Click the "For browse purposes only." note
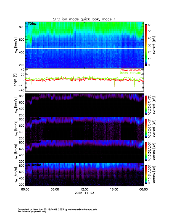The height and width of the screenshot is (219, 169). pyautogui.click(x=31, y=212)
